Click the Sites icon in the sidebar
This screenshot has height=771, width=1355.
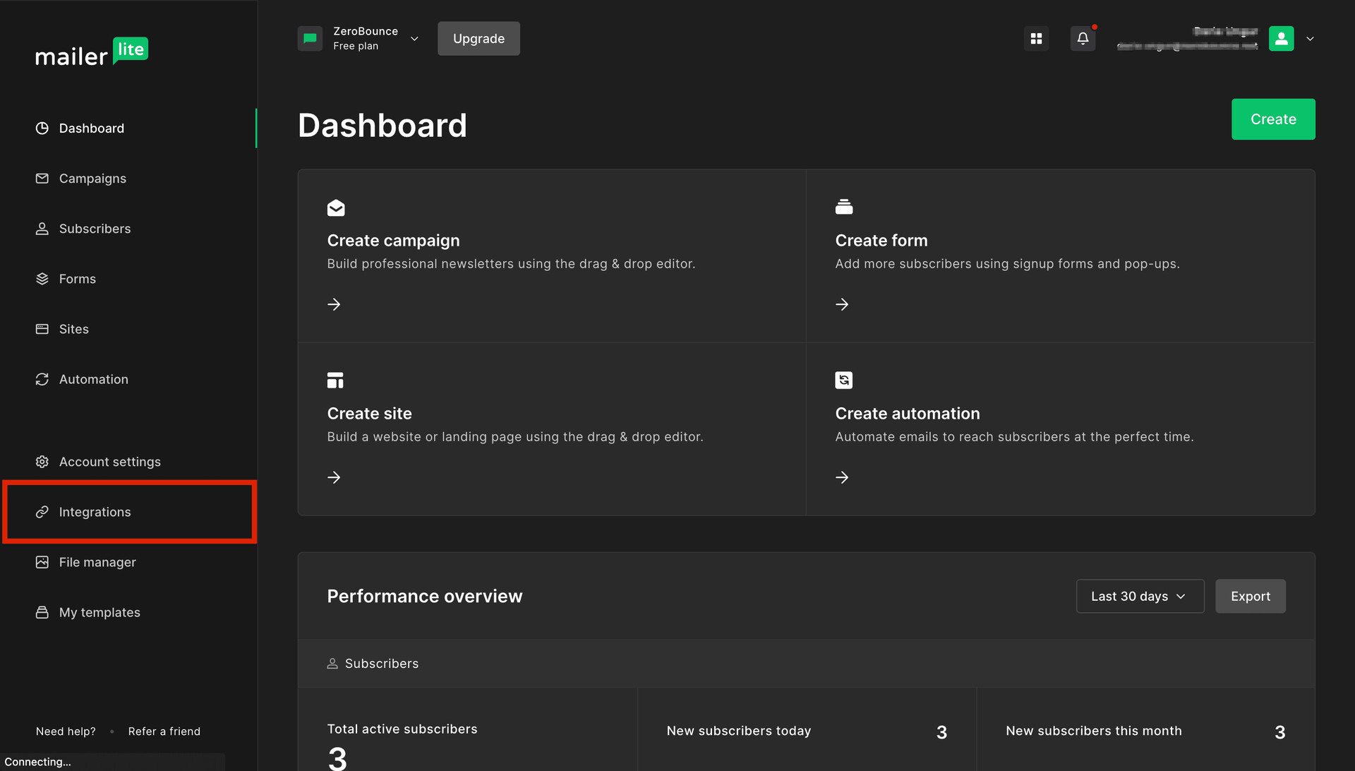(42, 328)
